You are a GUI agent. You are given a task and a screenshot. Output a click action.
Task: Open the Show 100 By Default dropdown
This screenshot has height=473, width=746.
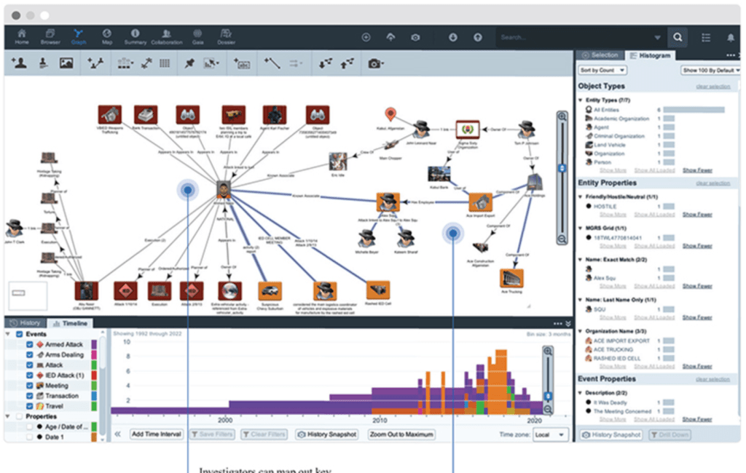point(710,71)
